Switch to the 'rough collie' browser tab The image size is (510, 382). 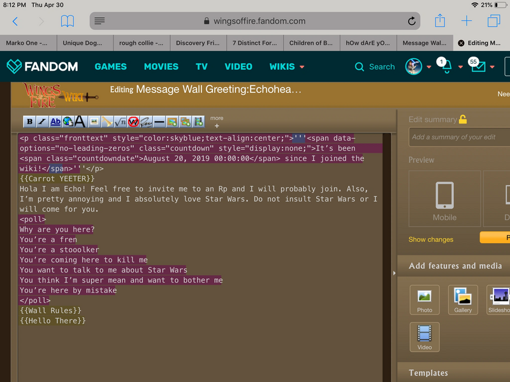point(142,43)
